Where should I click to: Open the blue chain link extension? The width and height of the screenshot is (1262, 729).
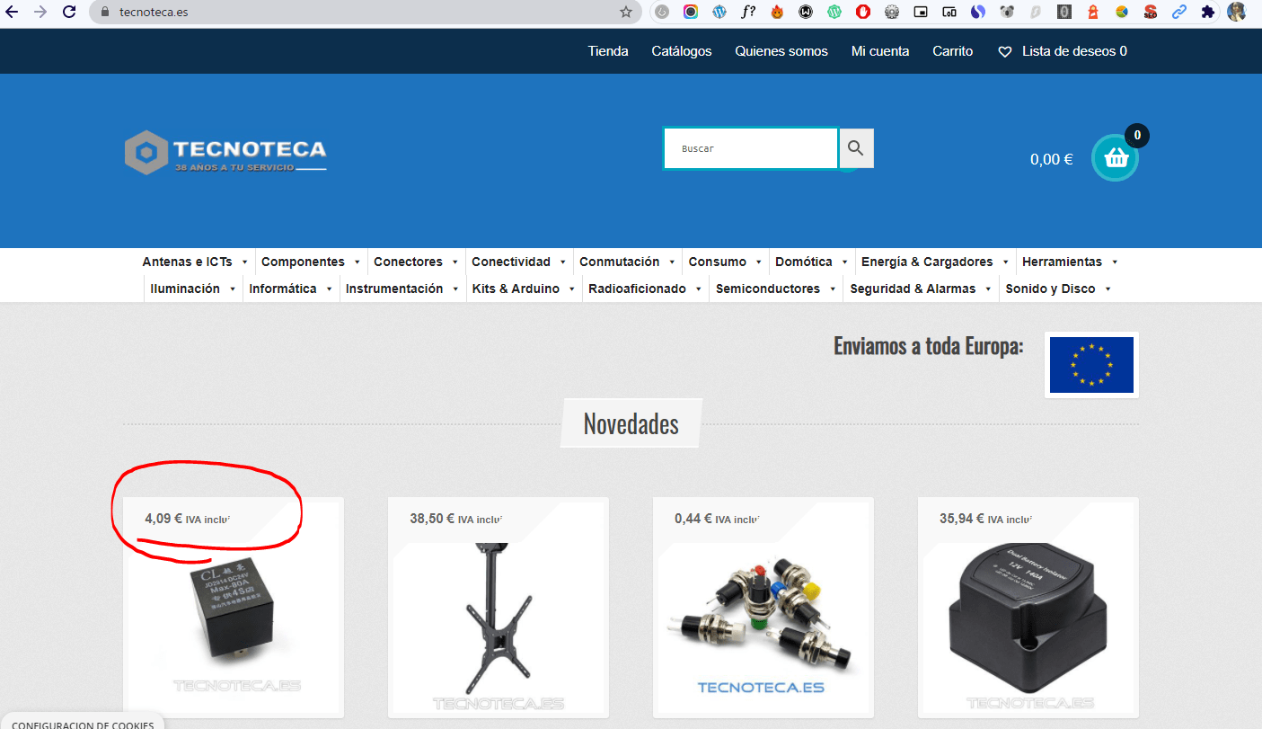pyautogui.click(x=1179, y=12)
